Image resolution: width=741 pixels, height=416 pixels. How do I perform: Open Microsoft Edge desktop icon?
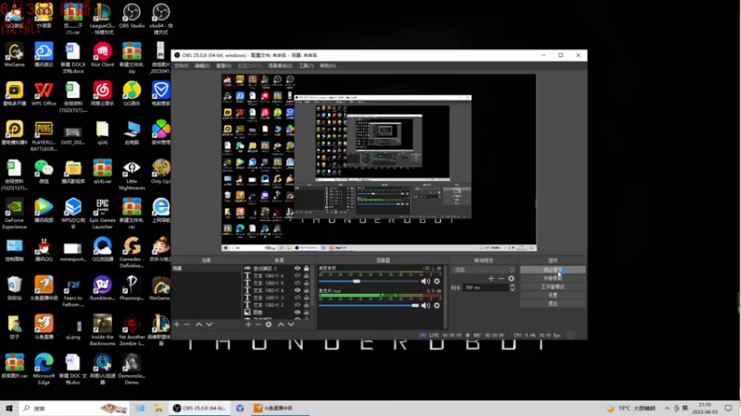(x=44, y=369)
